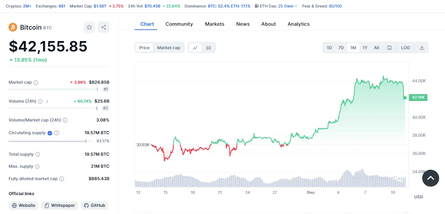The image size is (445, 214).
Task: Click the share icon beside Bitcoin
Action: coord(104,27)
